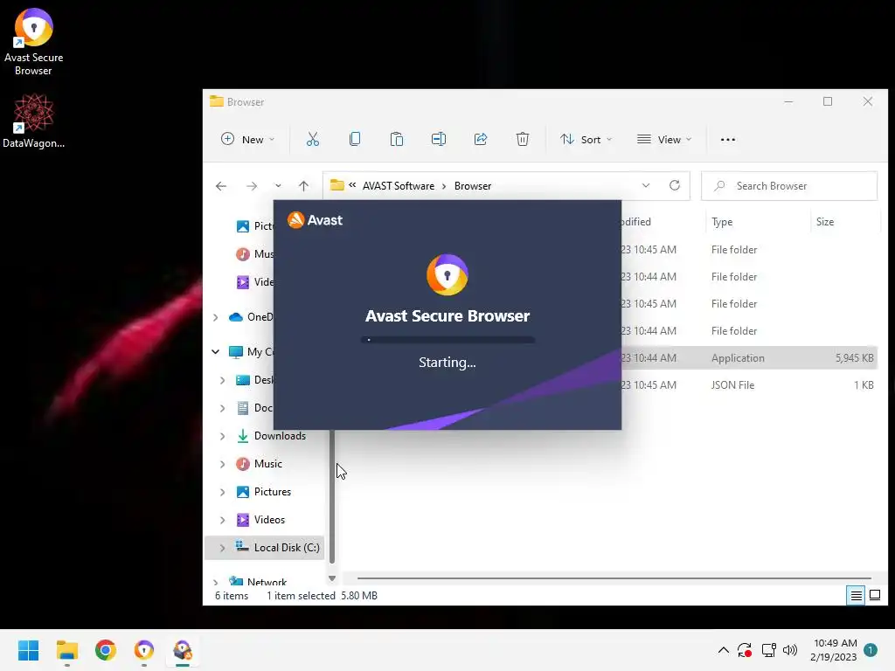Select Pictures under My Computer
The width and height of the screenshot is (895, 671).
pos(273,492)
